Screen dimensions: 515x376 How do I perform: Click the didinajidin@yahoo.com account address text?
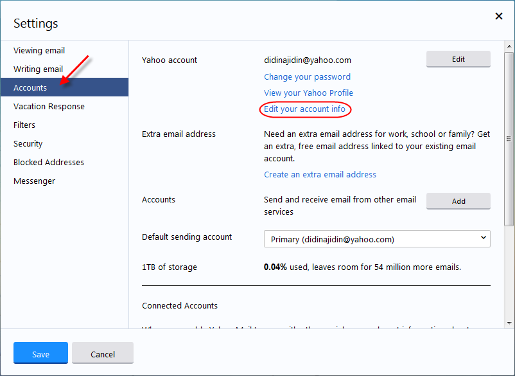[308, 60]
